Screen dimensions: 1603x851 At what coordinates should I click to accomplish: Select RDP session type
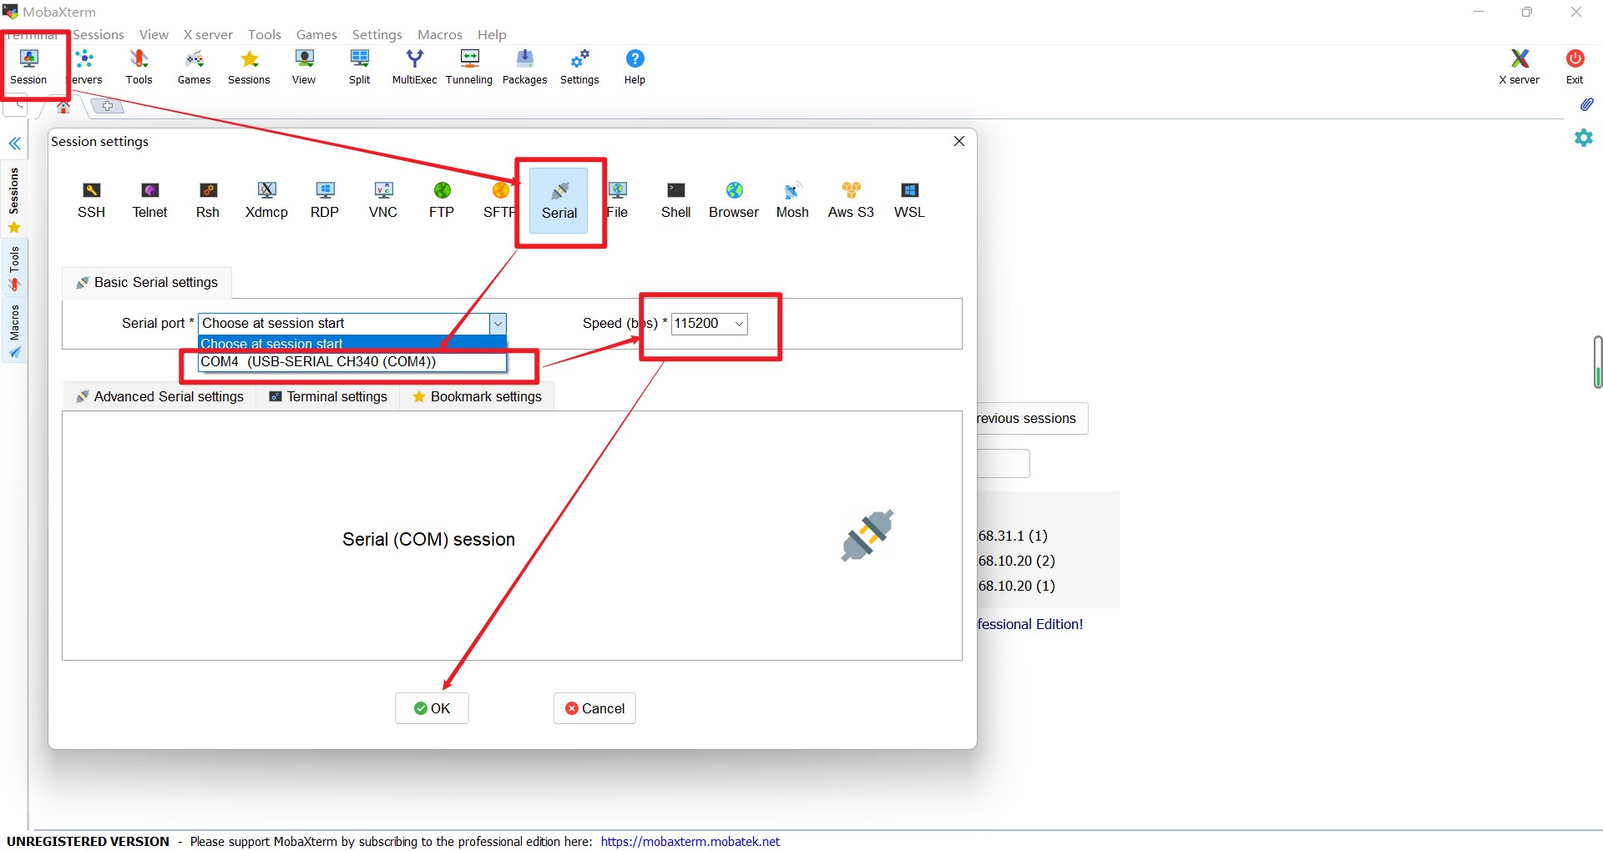coord(325,200)
